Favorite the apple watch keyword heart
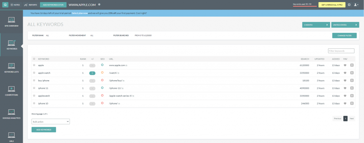This screenshot has width=364, height=143. (x=345, y=73)
